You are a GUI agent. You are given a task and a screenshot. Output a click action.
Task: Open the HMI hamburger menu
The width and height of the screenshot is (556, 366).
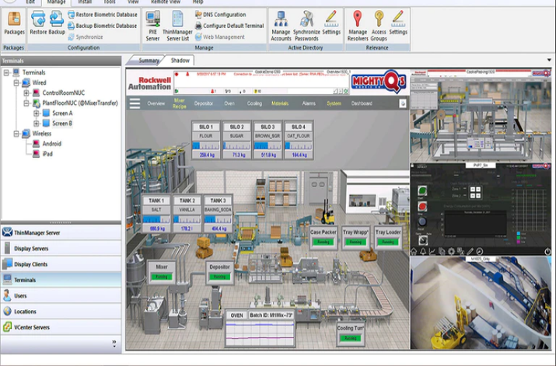coord(135,103)
